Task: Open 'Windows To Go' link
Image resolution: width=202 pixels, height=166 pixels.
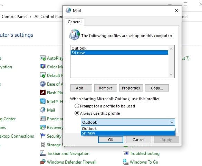Action: (x=144, y=162)
